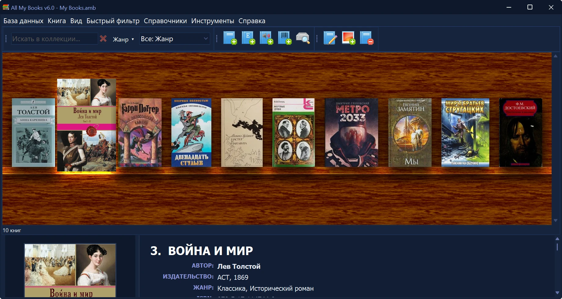Select the Мастер и Маргарита book cover
Image resolution: width=562 pixels, height=299 pixels.
coord(242,132)
